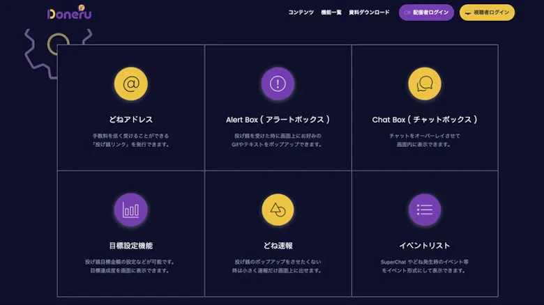Select the どねアドレス heading
The width and height of the screenshot is (544, 305).
click(130, 120)
